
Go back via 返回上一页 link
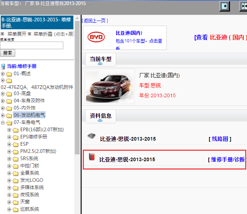click(x=95, y=21)
